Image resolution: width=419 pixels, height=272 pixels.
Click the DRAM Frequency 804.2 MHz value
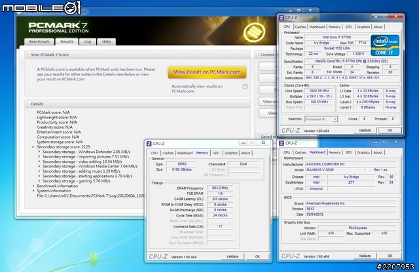click(220, 188)
